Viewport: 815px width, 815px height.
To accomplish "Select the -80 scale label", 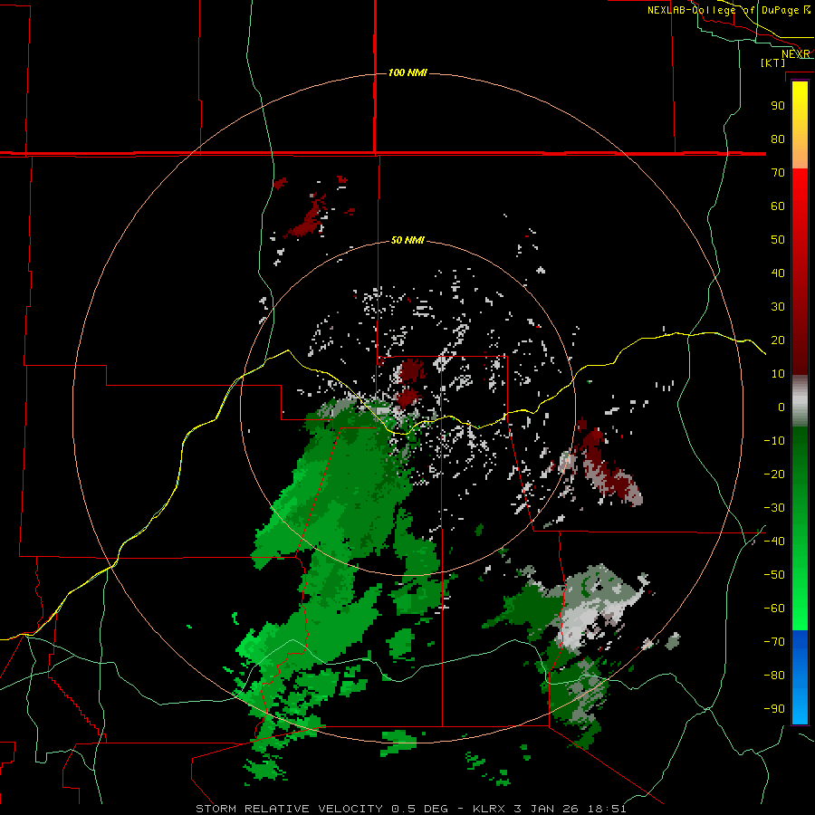I will point(774,676).
